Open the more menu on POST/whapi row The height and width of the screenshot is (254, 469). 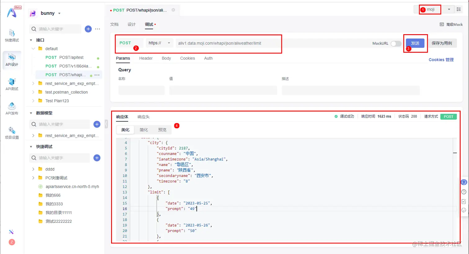coord(97,75)
